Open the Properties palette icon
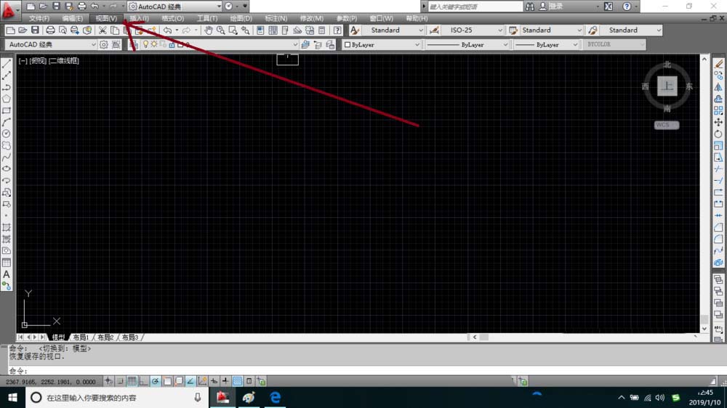The width and height of the screenshot is (727, 408). point(260,30)
